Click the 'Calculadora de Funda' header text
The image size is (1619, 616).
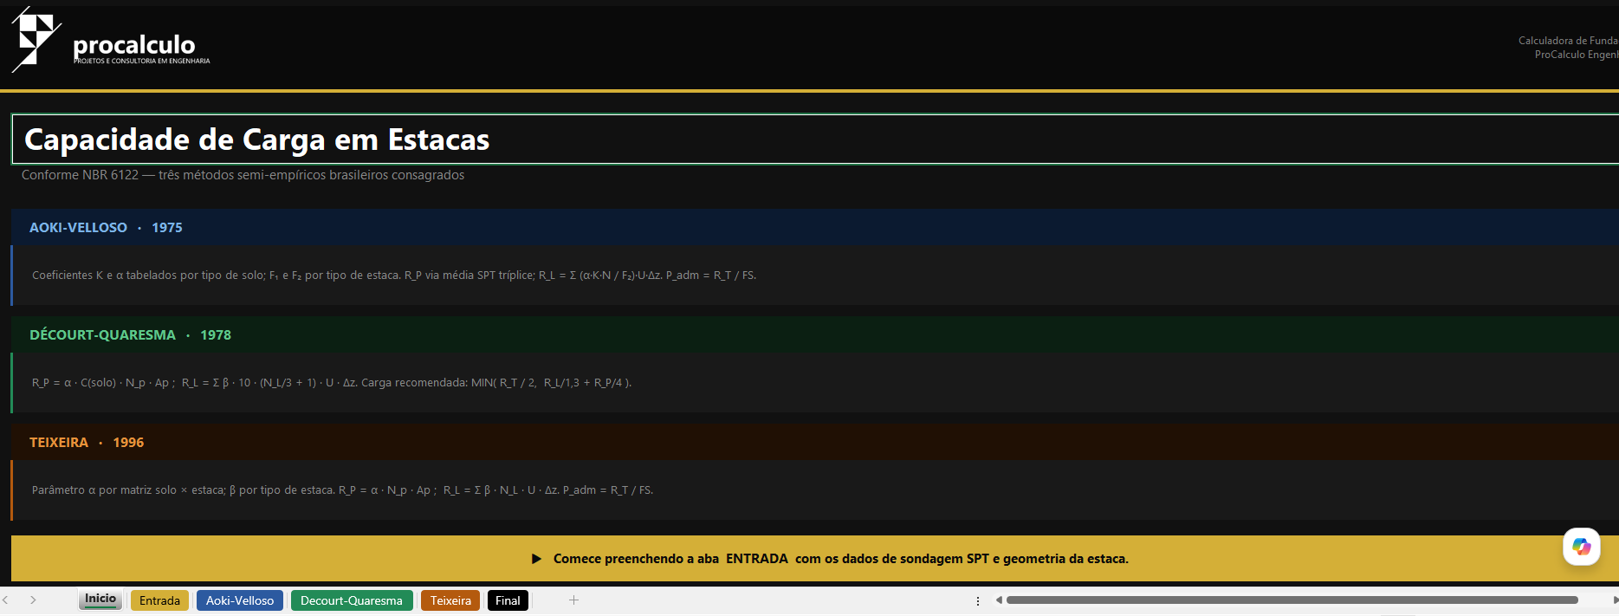click(x=1568, y=41)
